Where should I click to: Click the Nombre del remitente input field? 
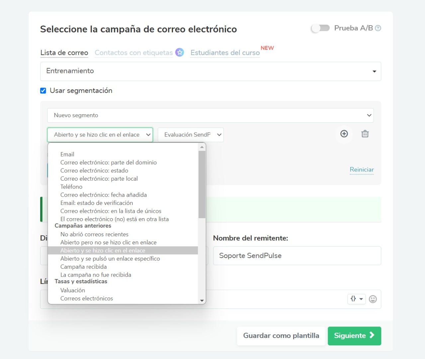point(297,256)
